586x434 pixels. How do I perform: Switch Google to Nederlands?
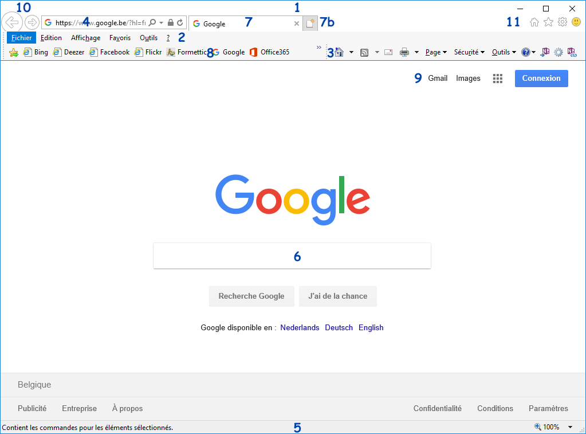(x=300, y=328)
